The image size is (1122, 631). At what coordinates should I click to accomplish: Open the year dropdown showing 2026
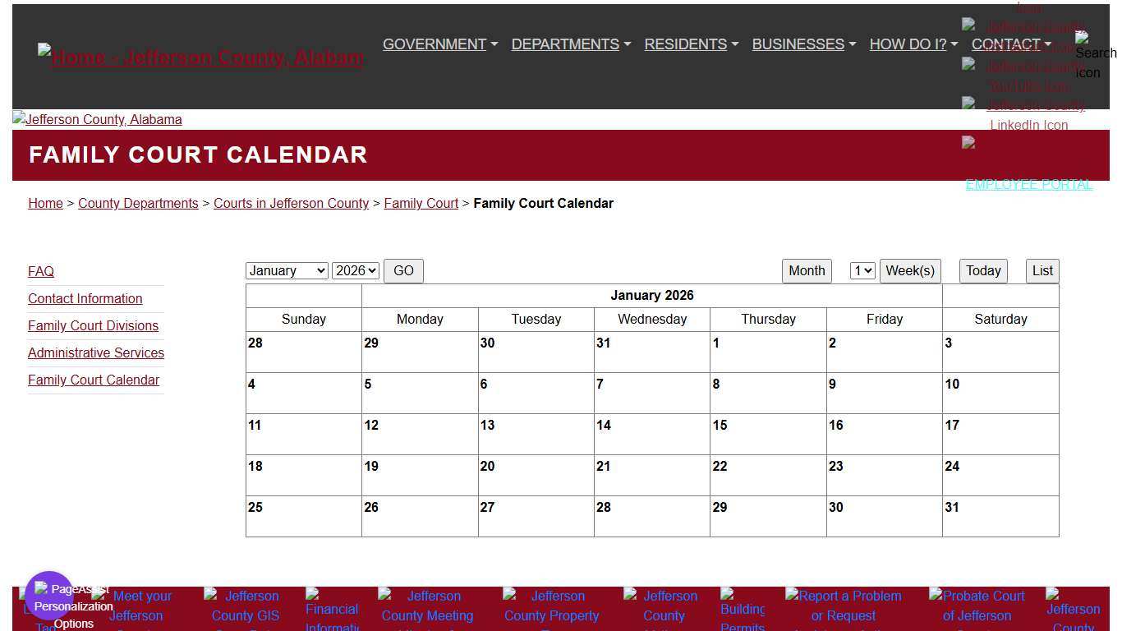[x=355, y=270]
